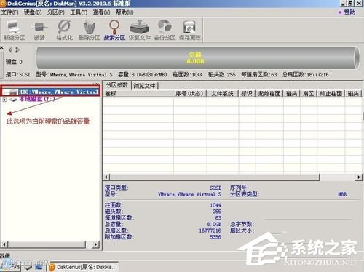Close the left tree panel with small x
Screen dimensions: 364x272
coord(97,84)
